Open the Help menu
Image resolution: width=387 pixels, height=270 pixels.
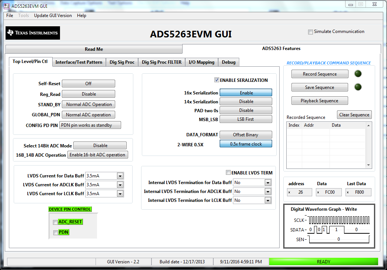(81, 16)
